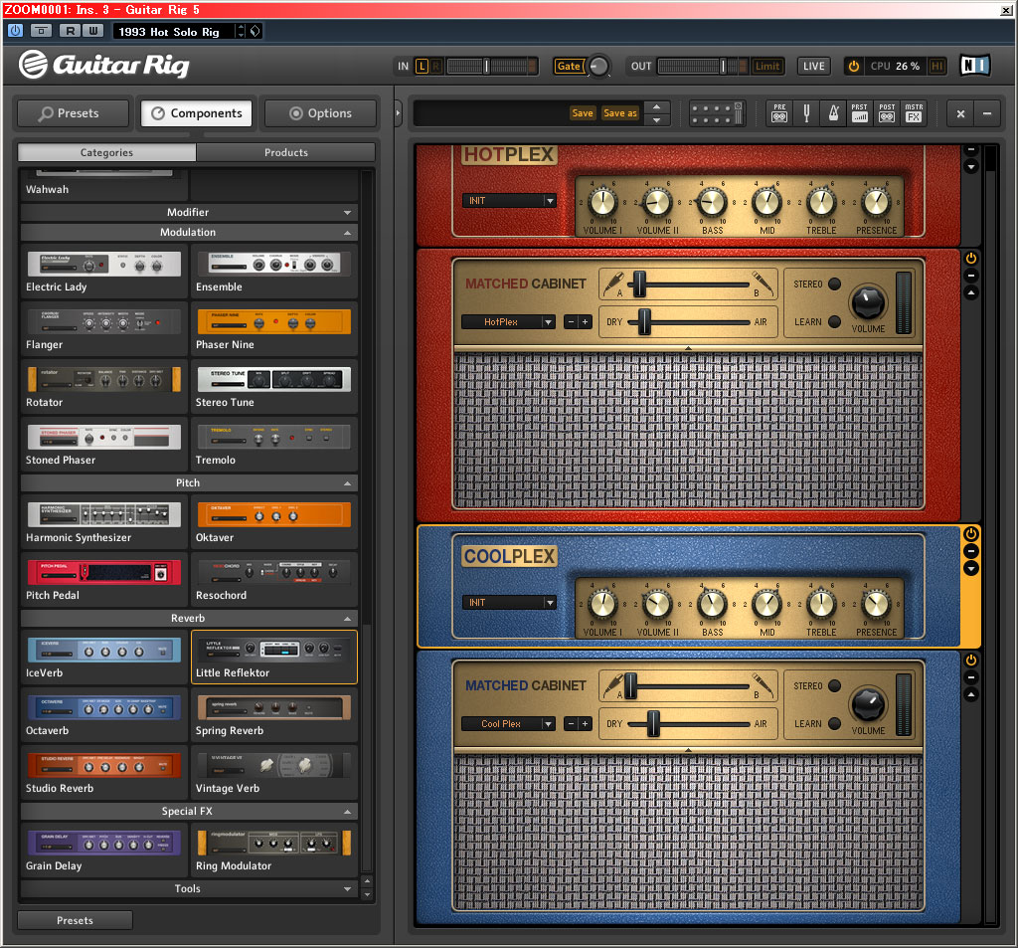The height and width of the screenshot is (948, 1018).
Task: Click the Save as button
Action: click(620, 113)
